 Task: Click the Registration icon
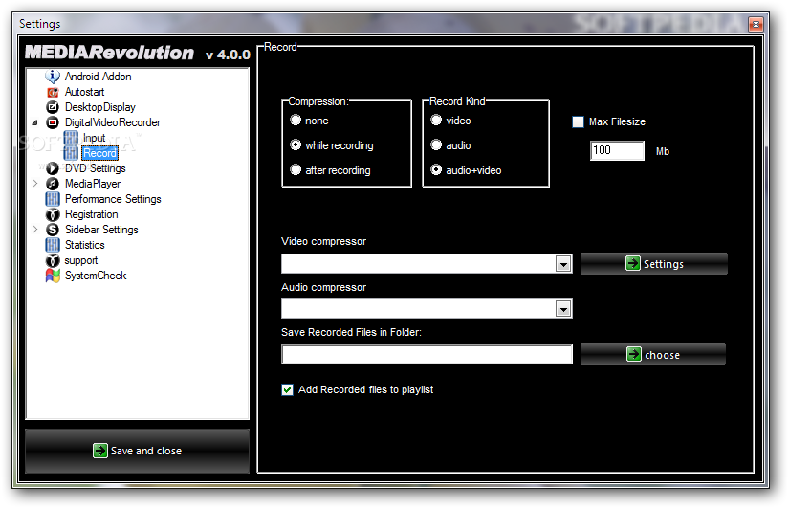tap(53, 214)
